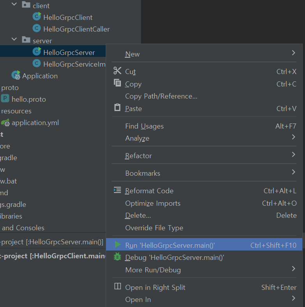The height and width of the screenshot is (307, 305).
Task: Open the Open In menu entry
Action: 204,300
